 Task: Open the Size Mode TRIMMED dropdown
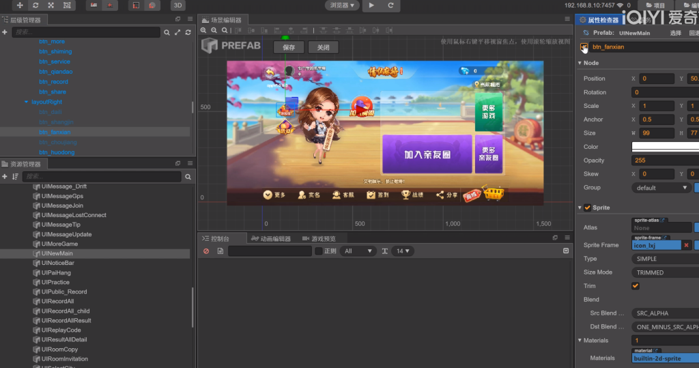click(x=666, y=272)
